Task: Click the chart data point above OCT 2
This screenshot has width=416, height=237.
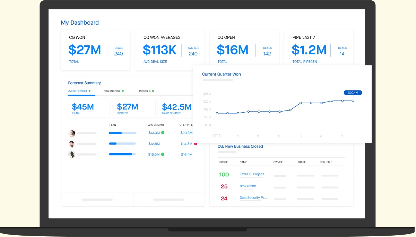Action: click(x=217, y=113)
